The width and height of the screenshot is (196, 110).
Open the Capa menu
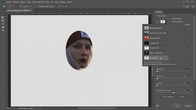(28, 2)
